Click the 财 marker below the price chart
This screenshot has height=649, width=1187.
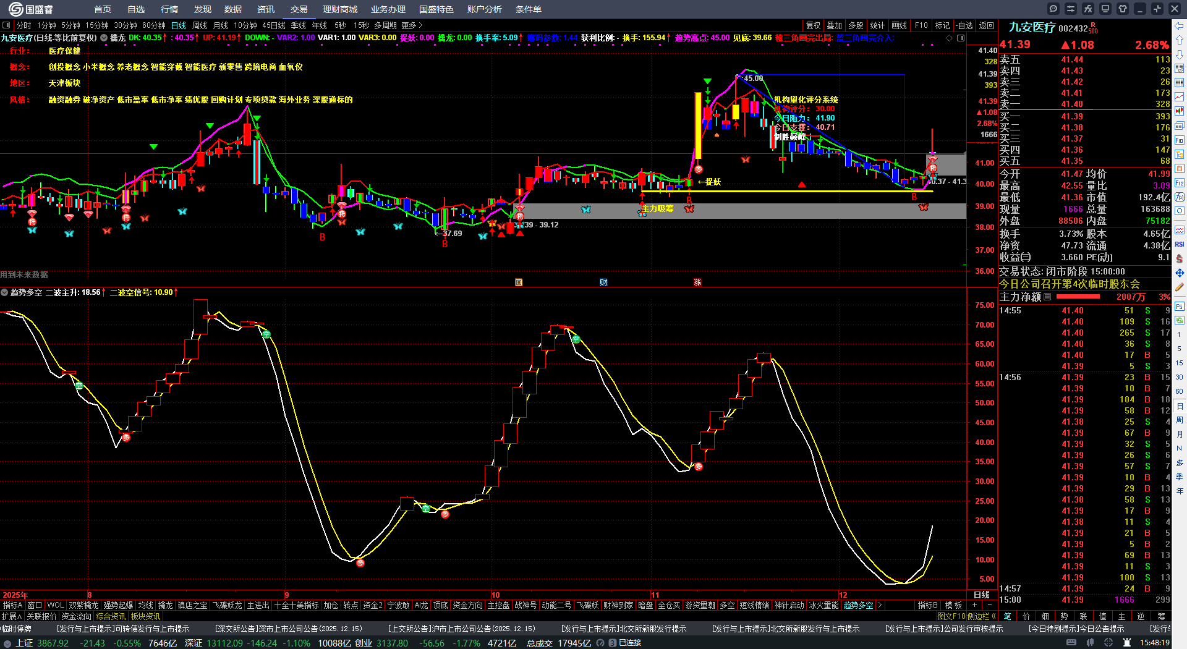click(603, 282)
